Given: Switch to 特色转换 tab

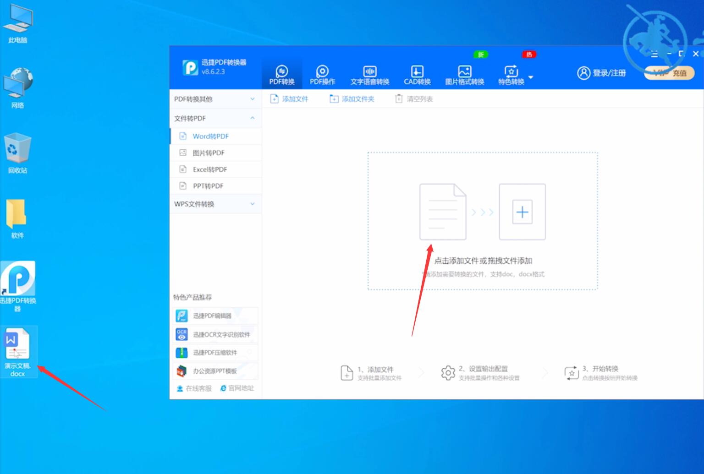Looking at the screenshot, I should (x=511, y=75).
